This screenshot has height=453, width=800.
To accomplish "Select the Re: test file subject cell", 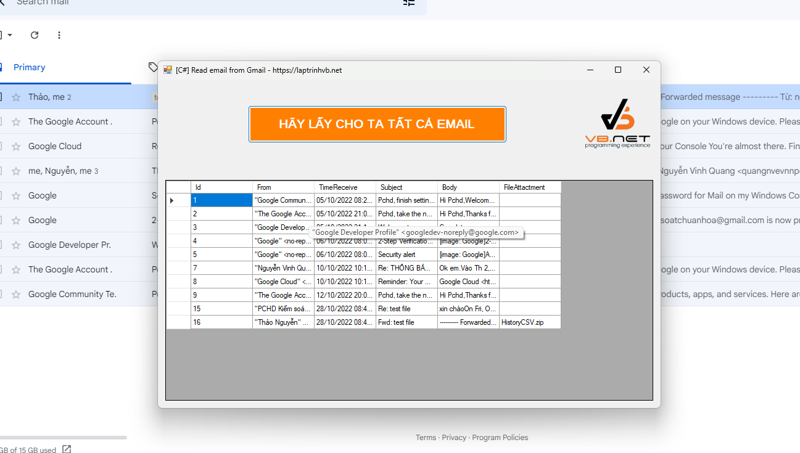I will 406,309.
